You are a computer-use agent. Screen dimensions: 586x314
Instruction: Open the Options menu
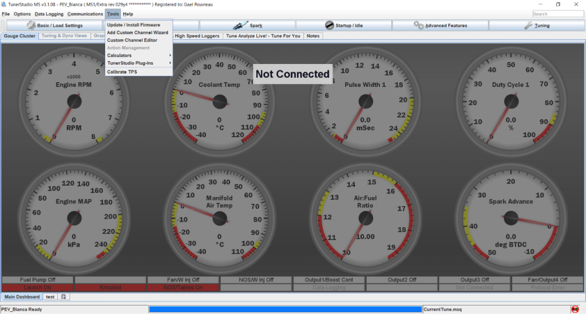tap(22, 14)
